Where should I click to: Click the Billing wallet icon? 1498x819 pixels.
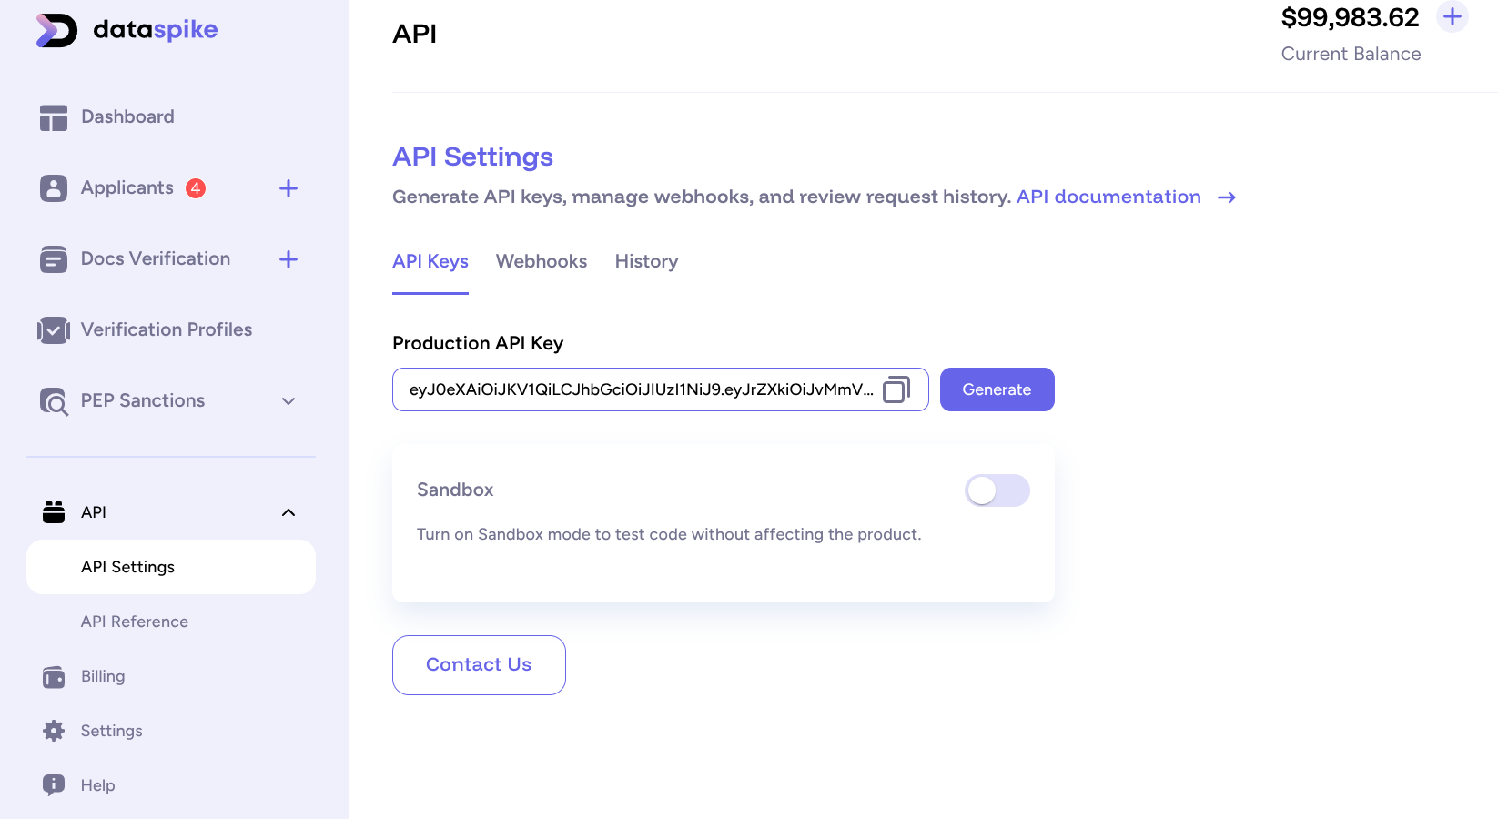click(53, 676)
